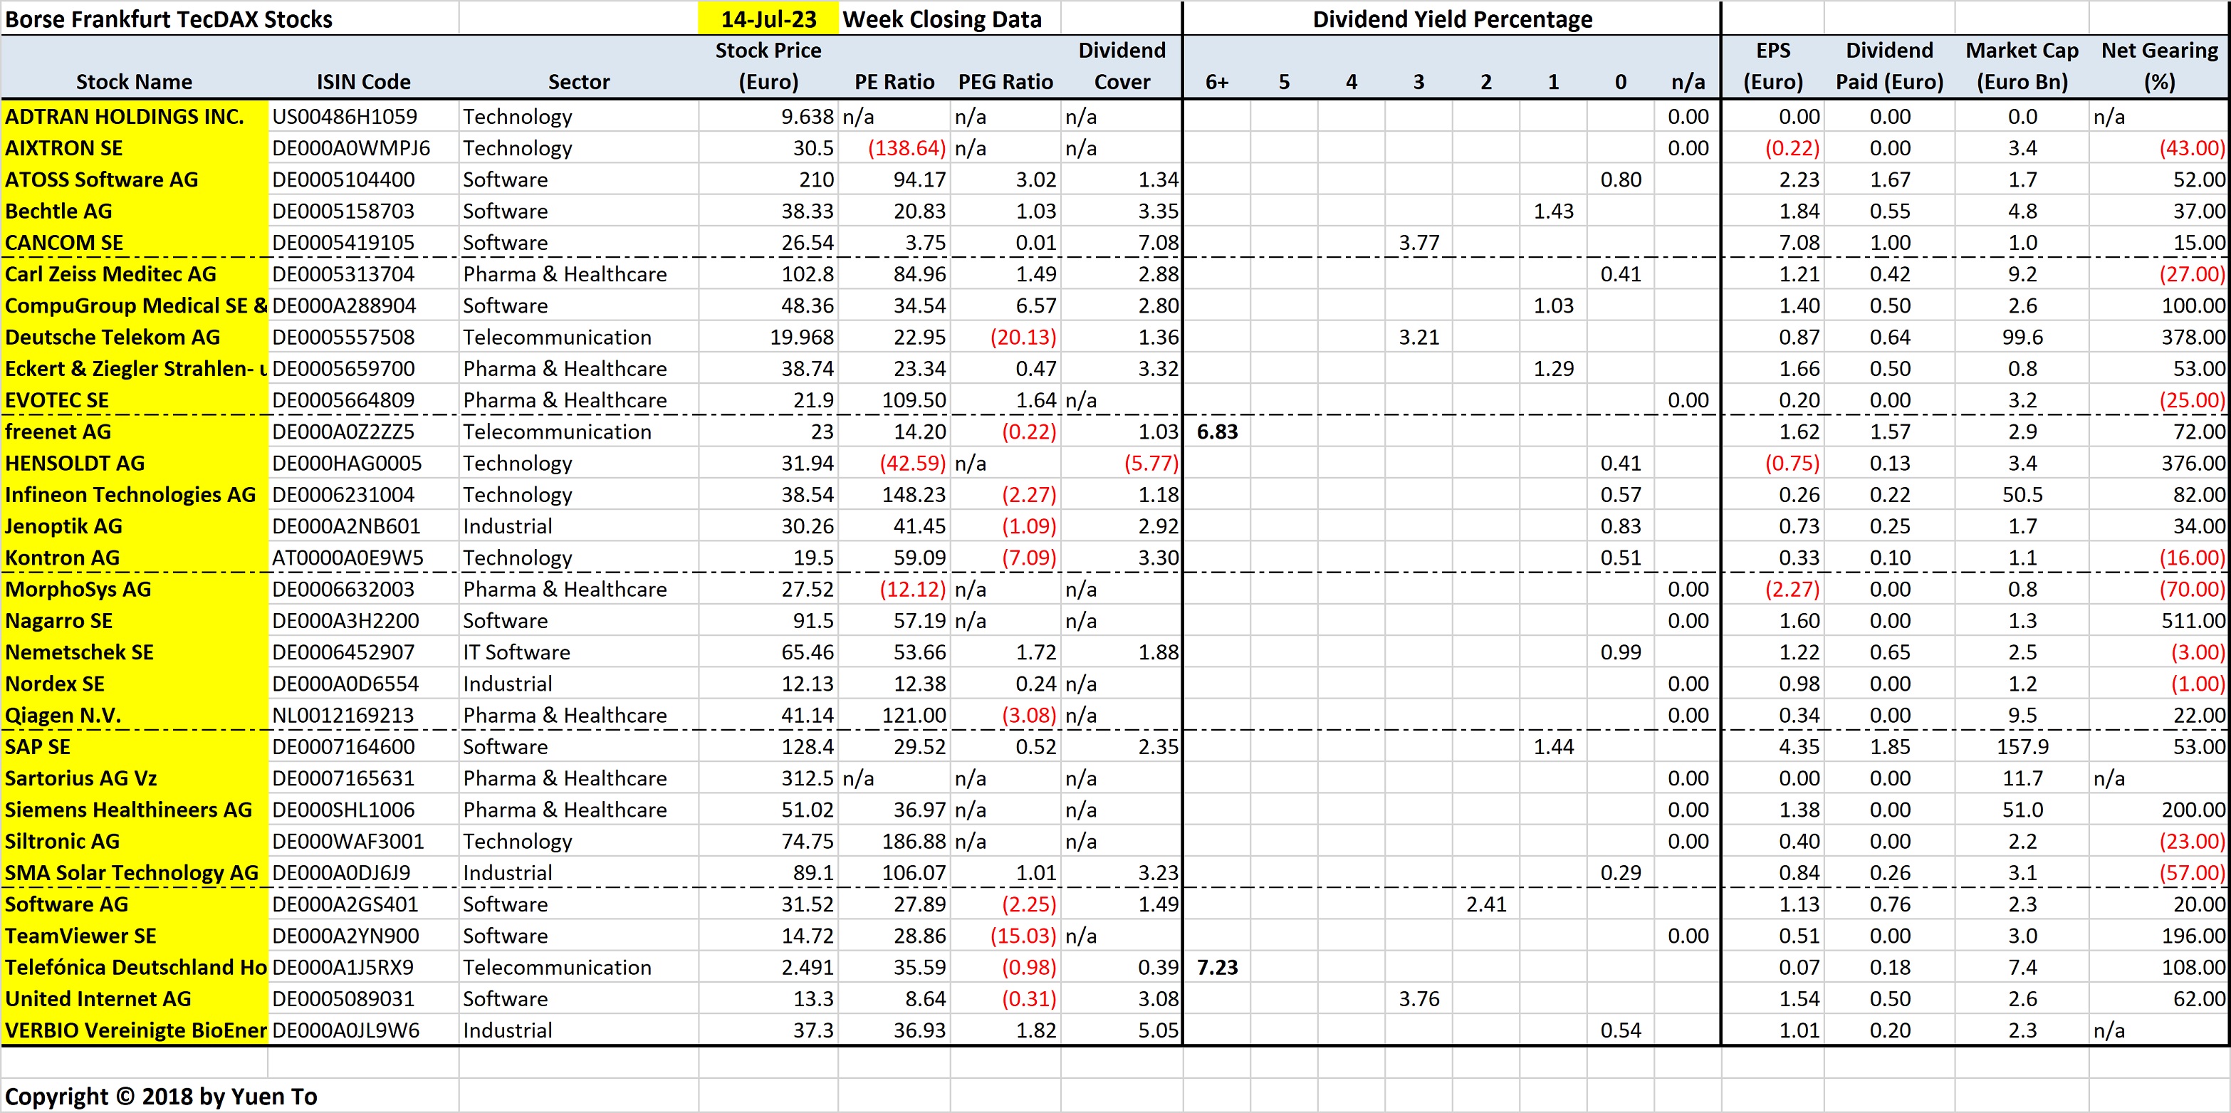The image size is (2231, 1113).
Task: Click the Stock Name column header
Action: 133,81
